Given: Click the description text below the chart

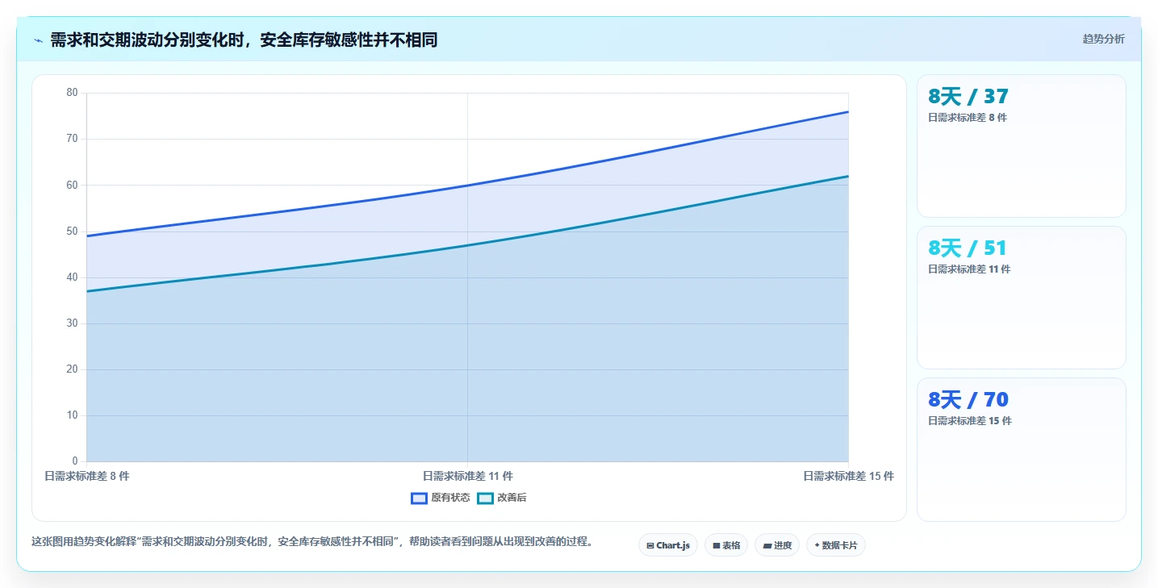Looking at the screenshot, I should coord(312,542).
